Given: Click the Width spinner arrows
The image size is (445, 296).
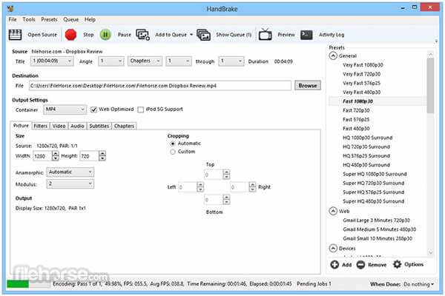Looking at the screenshot, I should pyautogui.click(x=56, y=156).
